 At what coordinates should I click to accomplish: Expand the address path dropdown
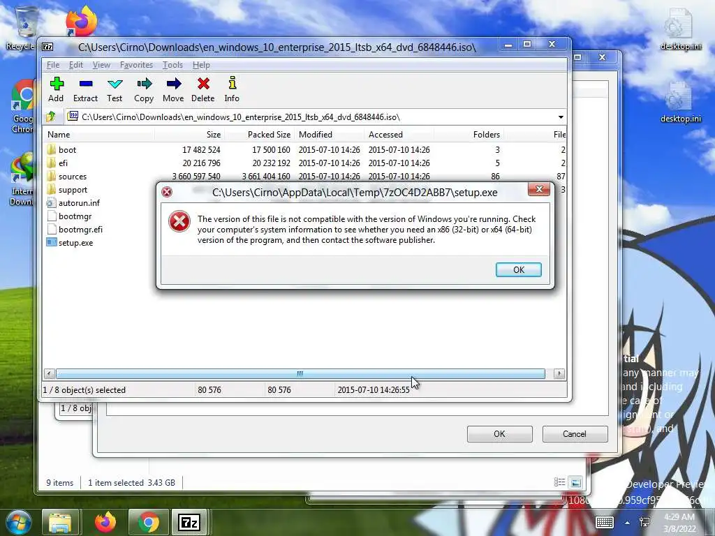point(561,117)
